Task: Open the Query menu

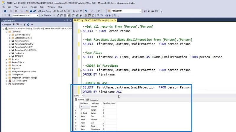Action: point(24,7)
